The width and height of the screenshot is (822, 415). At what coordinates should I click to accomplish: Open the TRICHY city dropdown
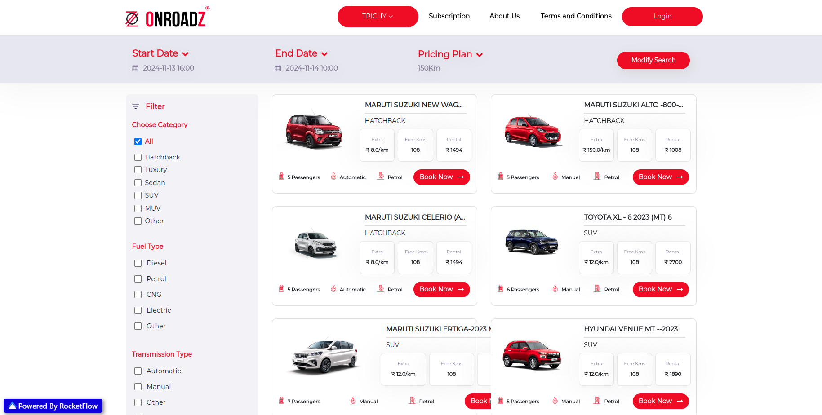pyautogui.click(x=378, y=17)
